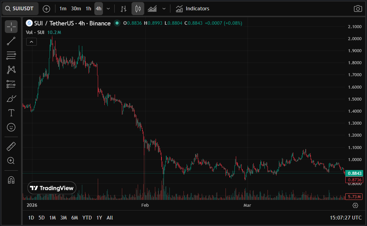Switch to the 1m timeframe
367x226 pixels.
[x=63, y=9]
